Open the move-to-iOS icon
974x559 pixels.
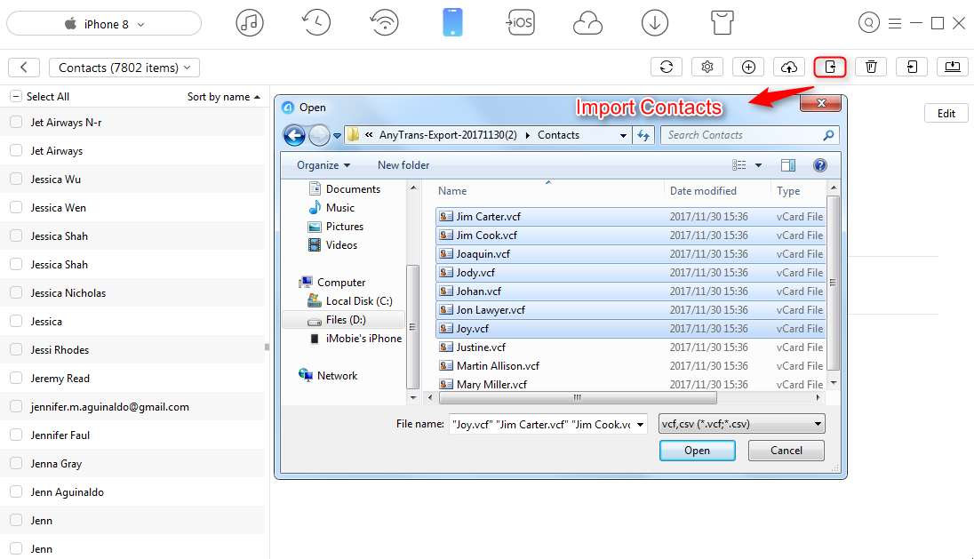pyautogui.click(x=520, y=24)
